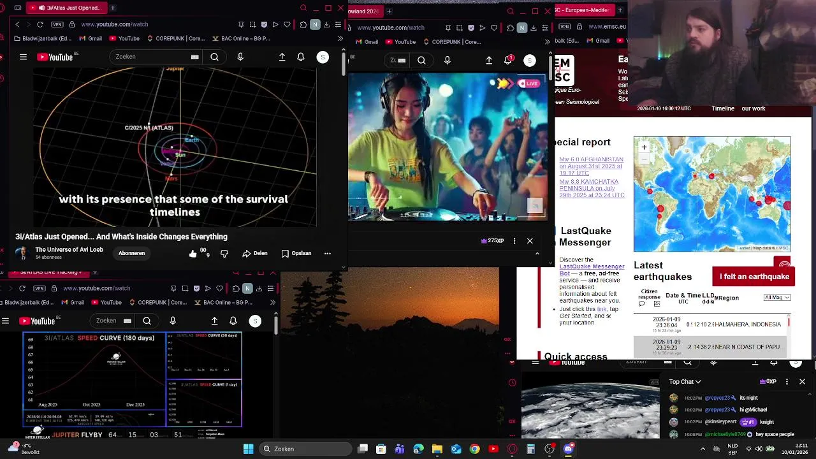Zoom in on the EMSC earthquake map
This screenshot has height=459, width=816.
click(x=644, y=147)
